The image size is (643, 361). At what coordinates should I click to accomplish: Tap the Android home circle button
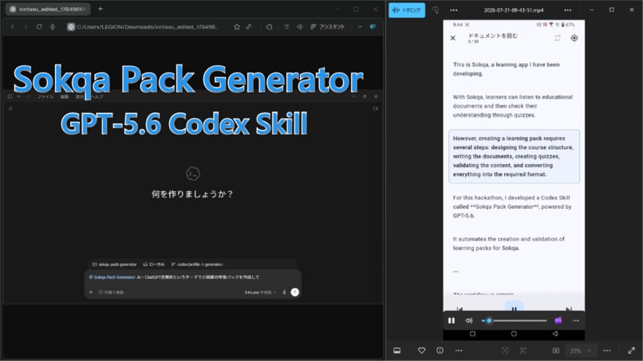tap(514, 334)
